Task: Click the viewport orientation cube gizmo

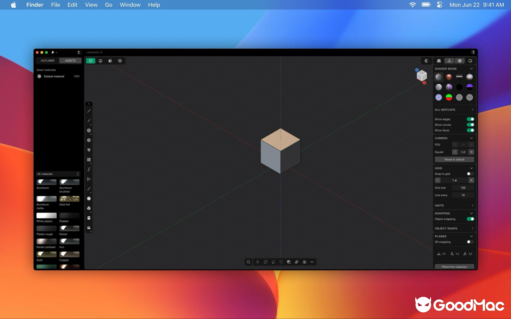Action: (x=422, y=75)
